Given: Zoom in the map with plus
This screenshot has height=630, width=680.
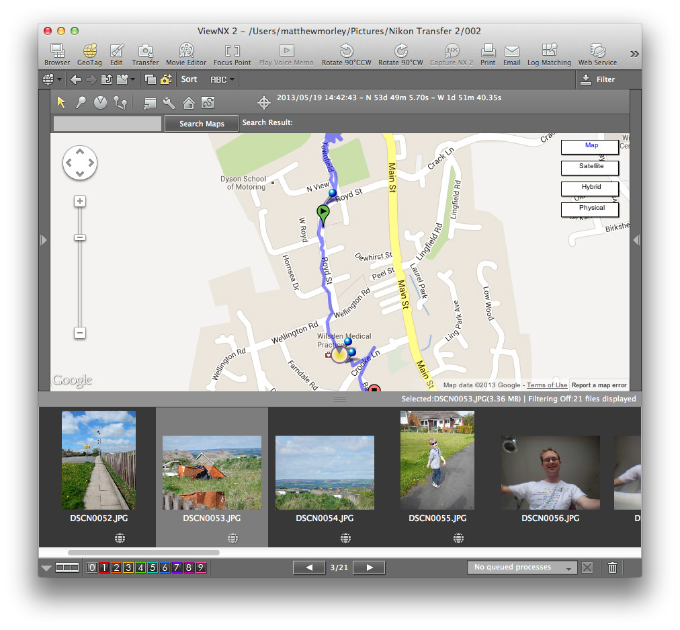Looking at the screenshot, I should tap(80, 201).
